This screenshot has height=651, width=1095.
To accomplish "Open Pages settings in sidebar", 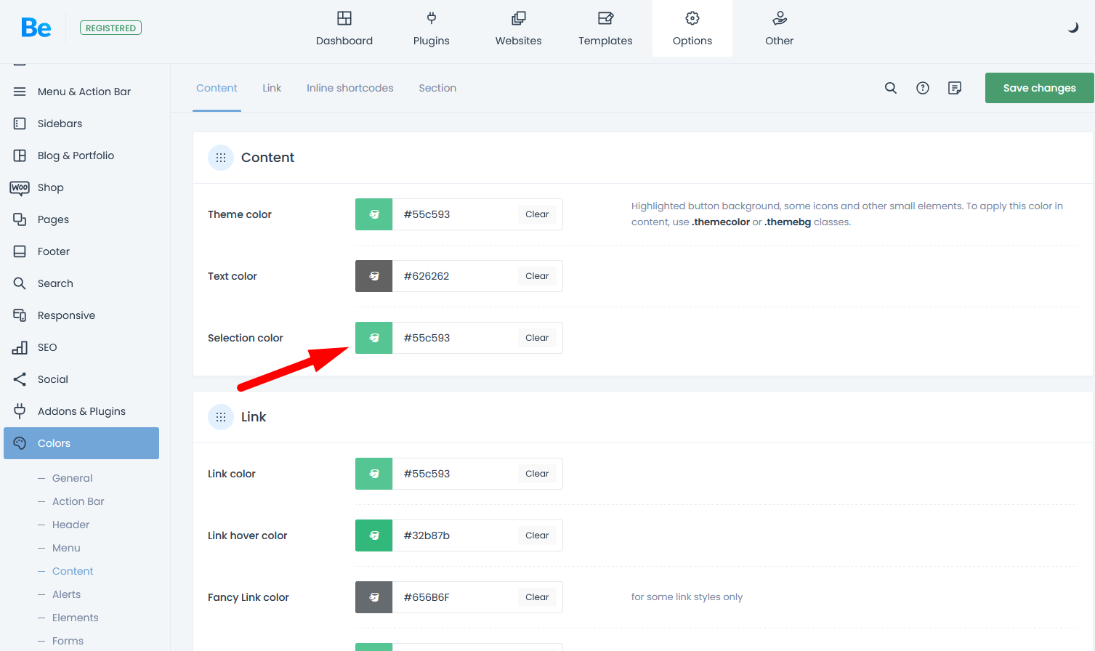I will pos(81,219).
